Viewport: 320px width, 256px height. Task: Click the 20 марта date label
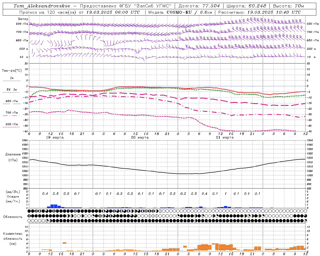(140, 137)
